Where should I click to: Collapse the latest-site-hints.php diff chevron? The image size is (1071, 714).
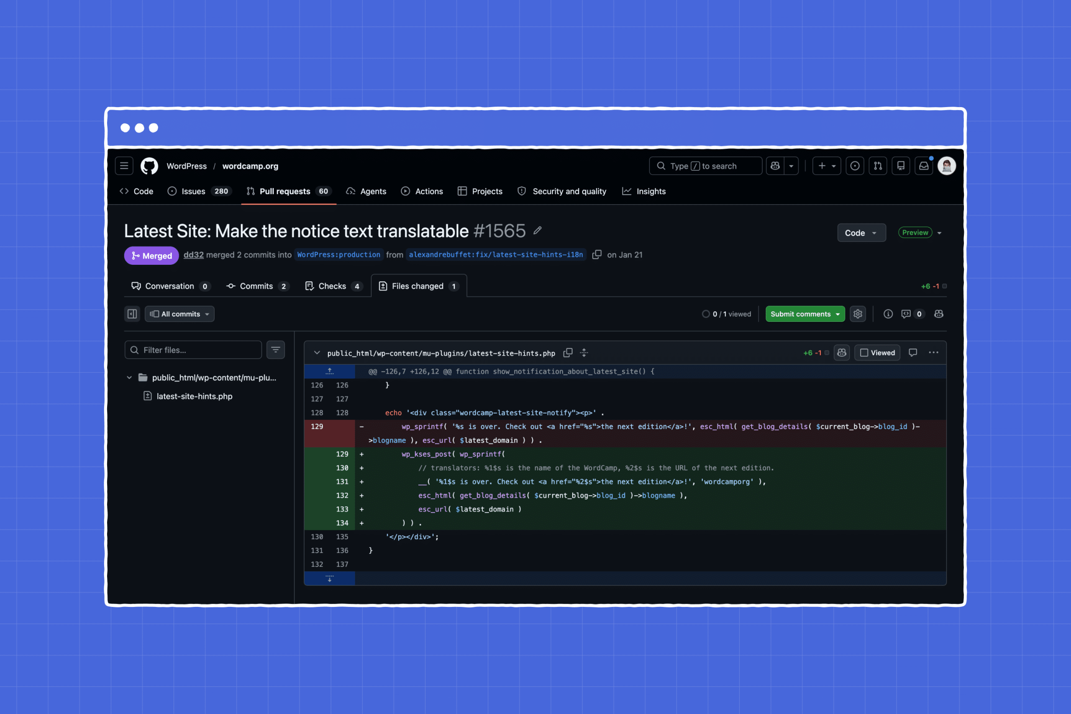click(317, 353)
